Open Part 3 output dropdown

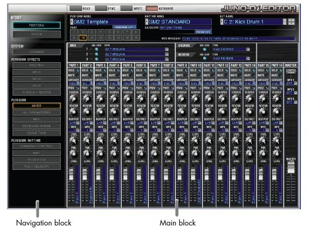tap(105, 123)
